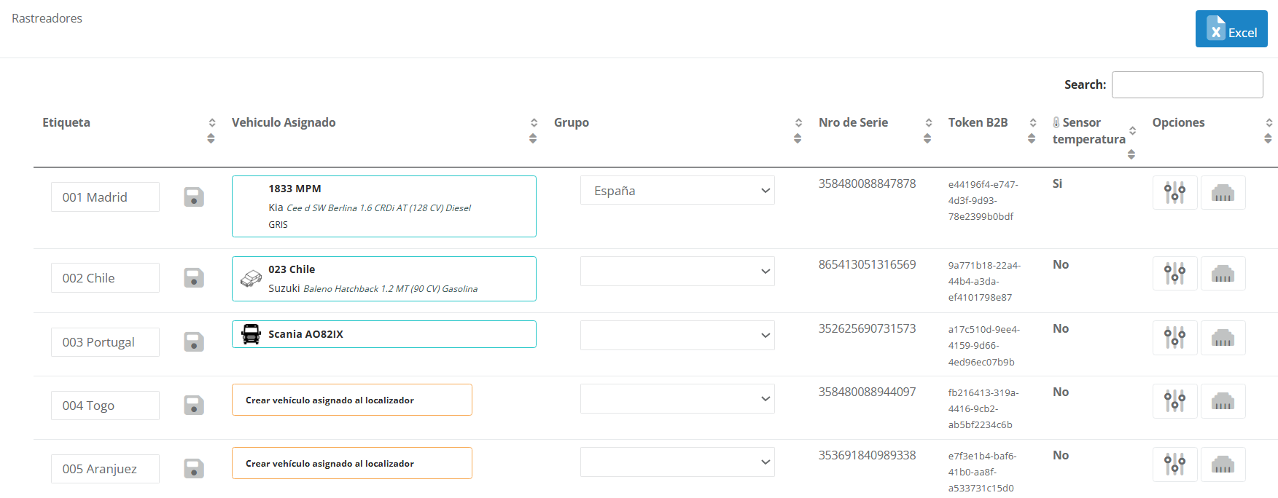
Task: Sort by Etiqueta column header
Action: point(66,122)
